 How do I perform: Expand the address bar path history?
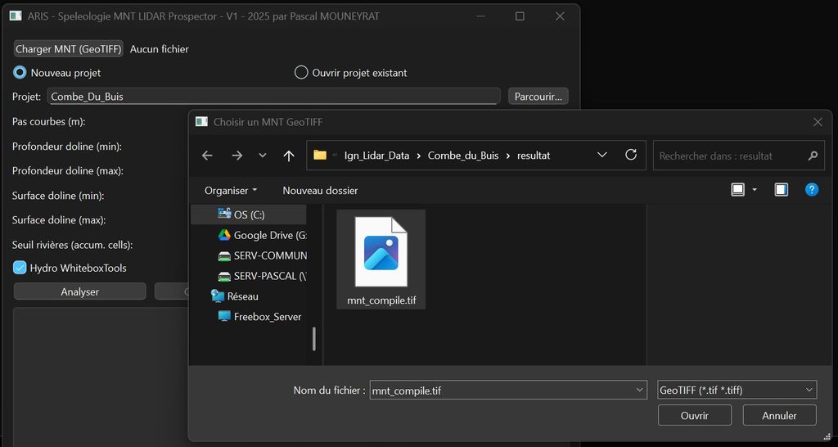[x=602, y=156]
